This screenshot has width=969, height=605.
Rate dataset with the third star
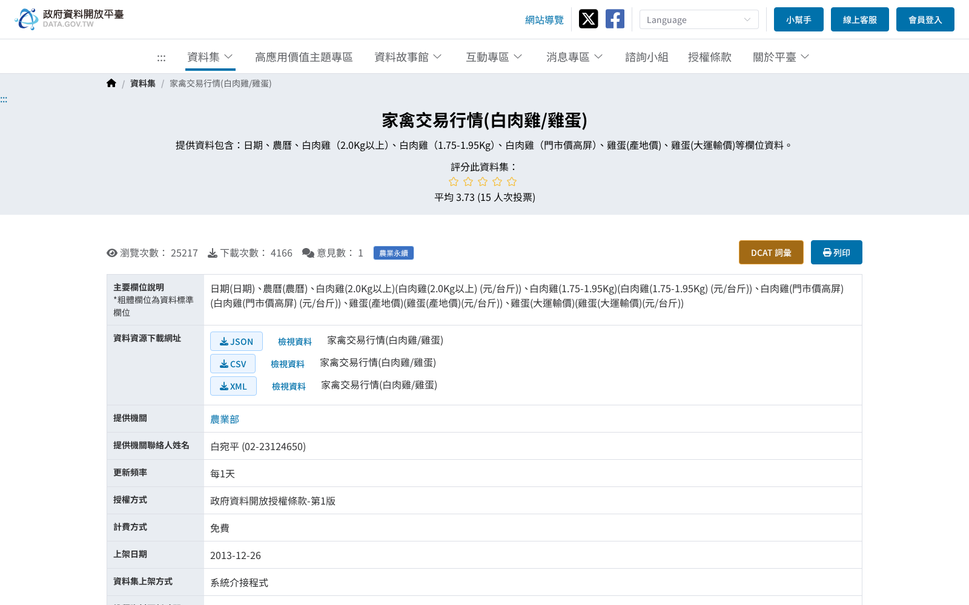pos(483,181)
